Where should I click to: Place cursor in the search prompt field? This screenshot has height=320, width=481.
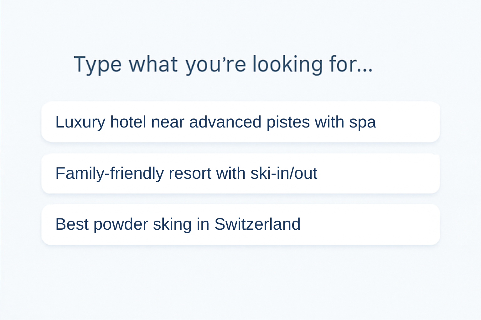click(x=223, y=65)
